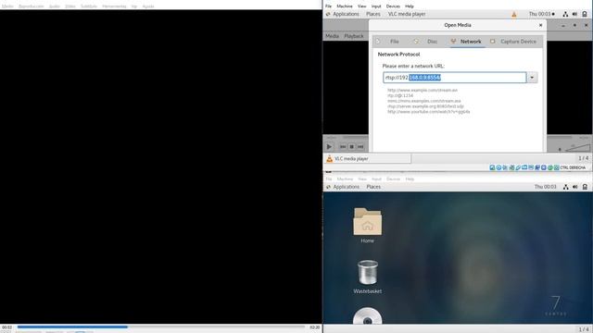Viewport: 593px width, 333px height.
Task: Select VLC media player taskbar button
Action: point(367,158)
